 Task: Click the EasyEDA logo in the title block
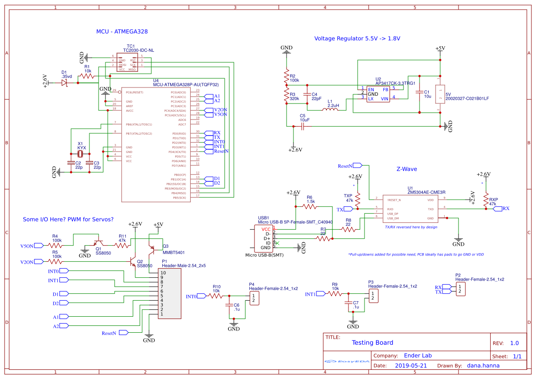coord(346,361)
